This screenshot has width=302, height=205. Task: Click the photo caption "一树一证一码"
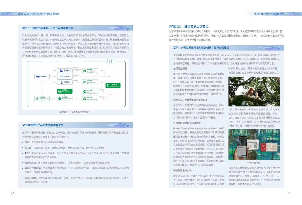point(254,162)
